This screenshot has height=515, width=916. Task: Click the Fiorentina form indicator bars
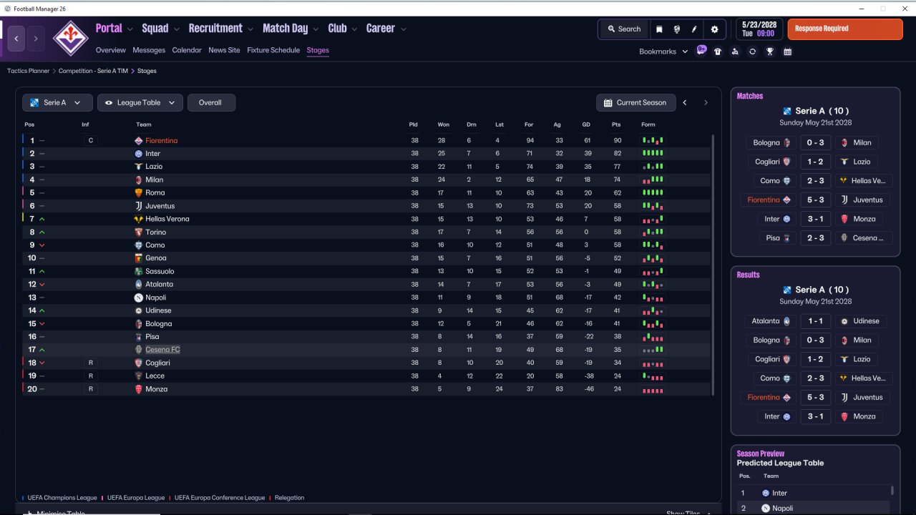click(653, 141)
